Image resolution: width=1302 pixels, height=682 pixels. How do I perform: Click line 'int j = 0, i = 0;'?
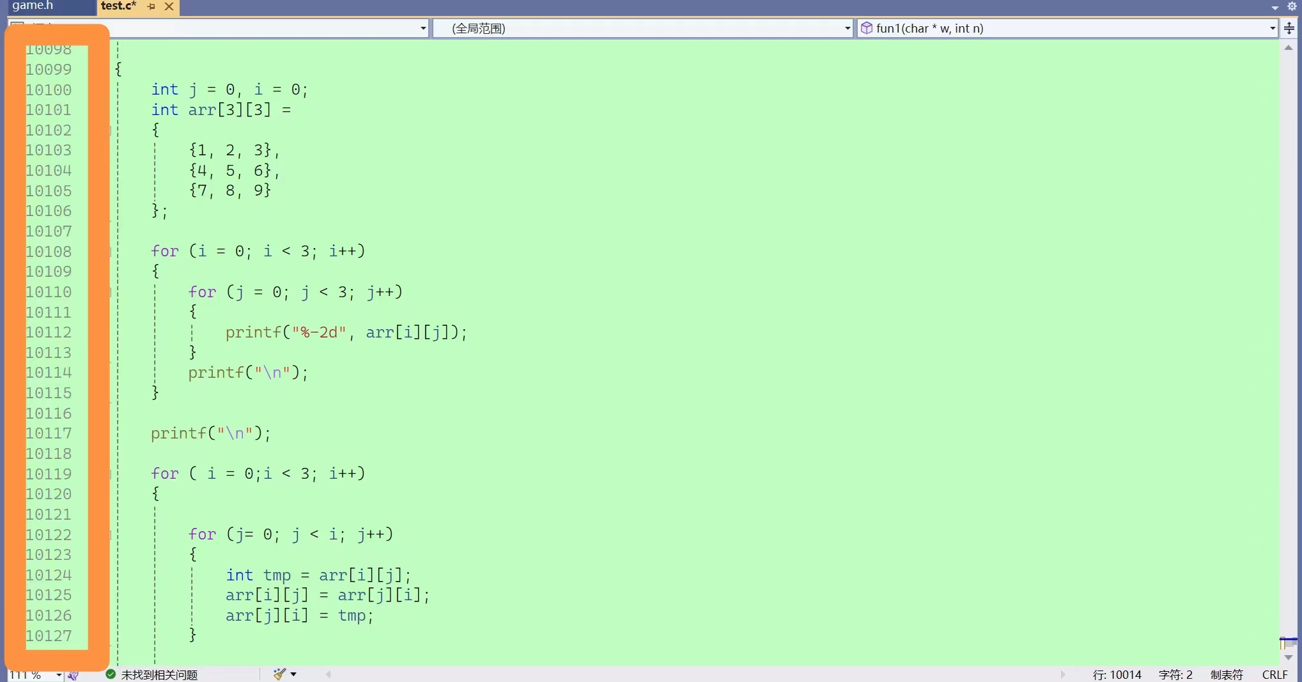pyautogui.click(x=229, y=89)
